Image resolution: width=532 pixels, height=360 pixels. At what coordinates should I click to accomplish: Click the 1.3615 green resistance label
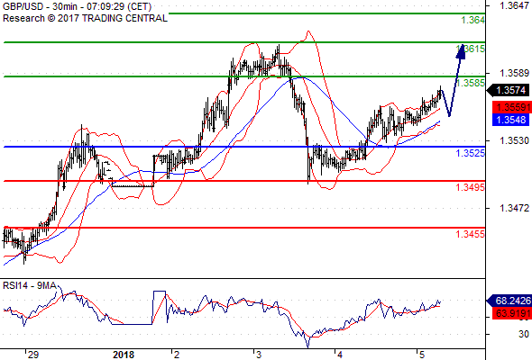click(471, 49)
